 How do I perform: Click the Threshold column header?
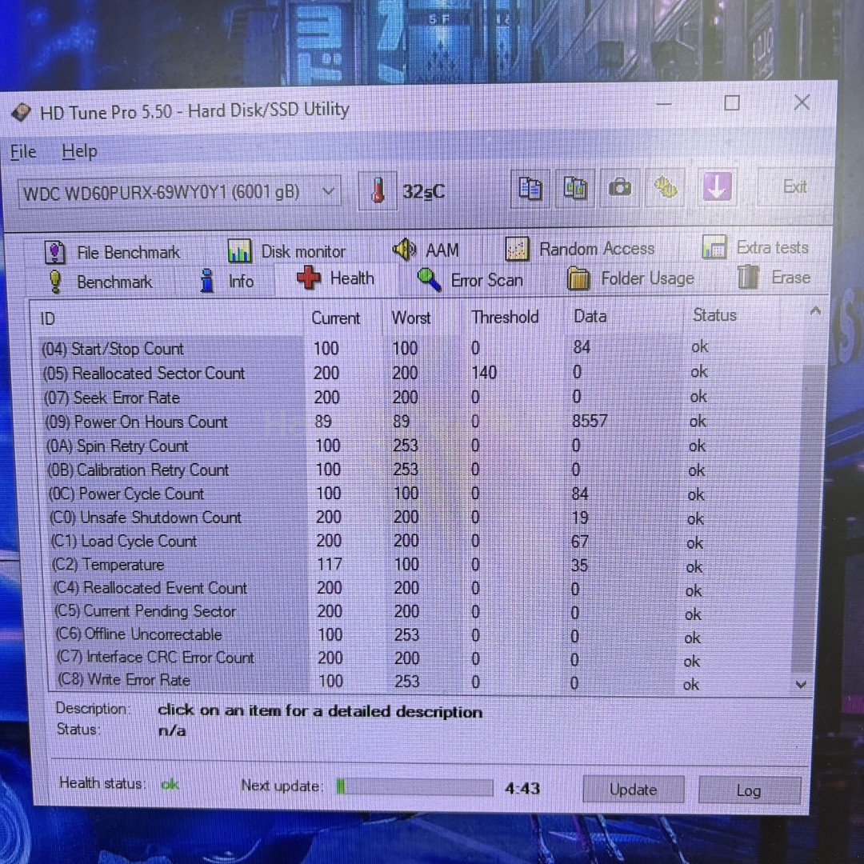point(514,317)
